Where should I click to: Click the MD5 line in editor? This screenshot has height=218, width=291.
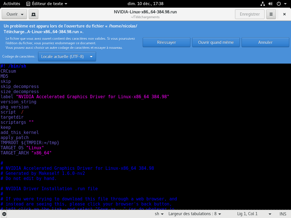point(5,76)
